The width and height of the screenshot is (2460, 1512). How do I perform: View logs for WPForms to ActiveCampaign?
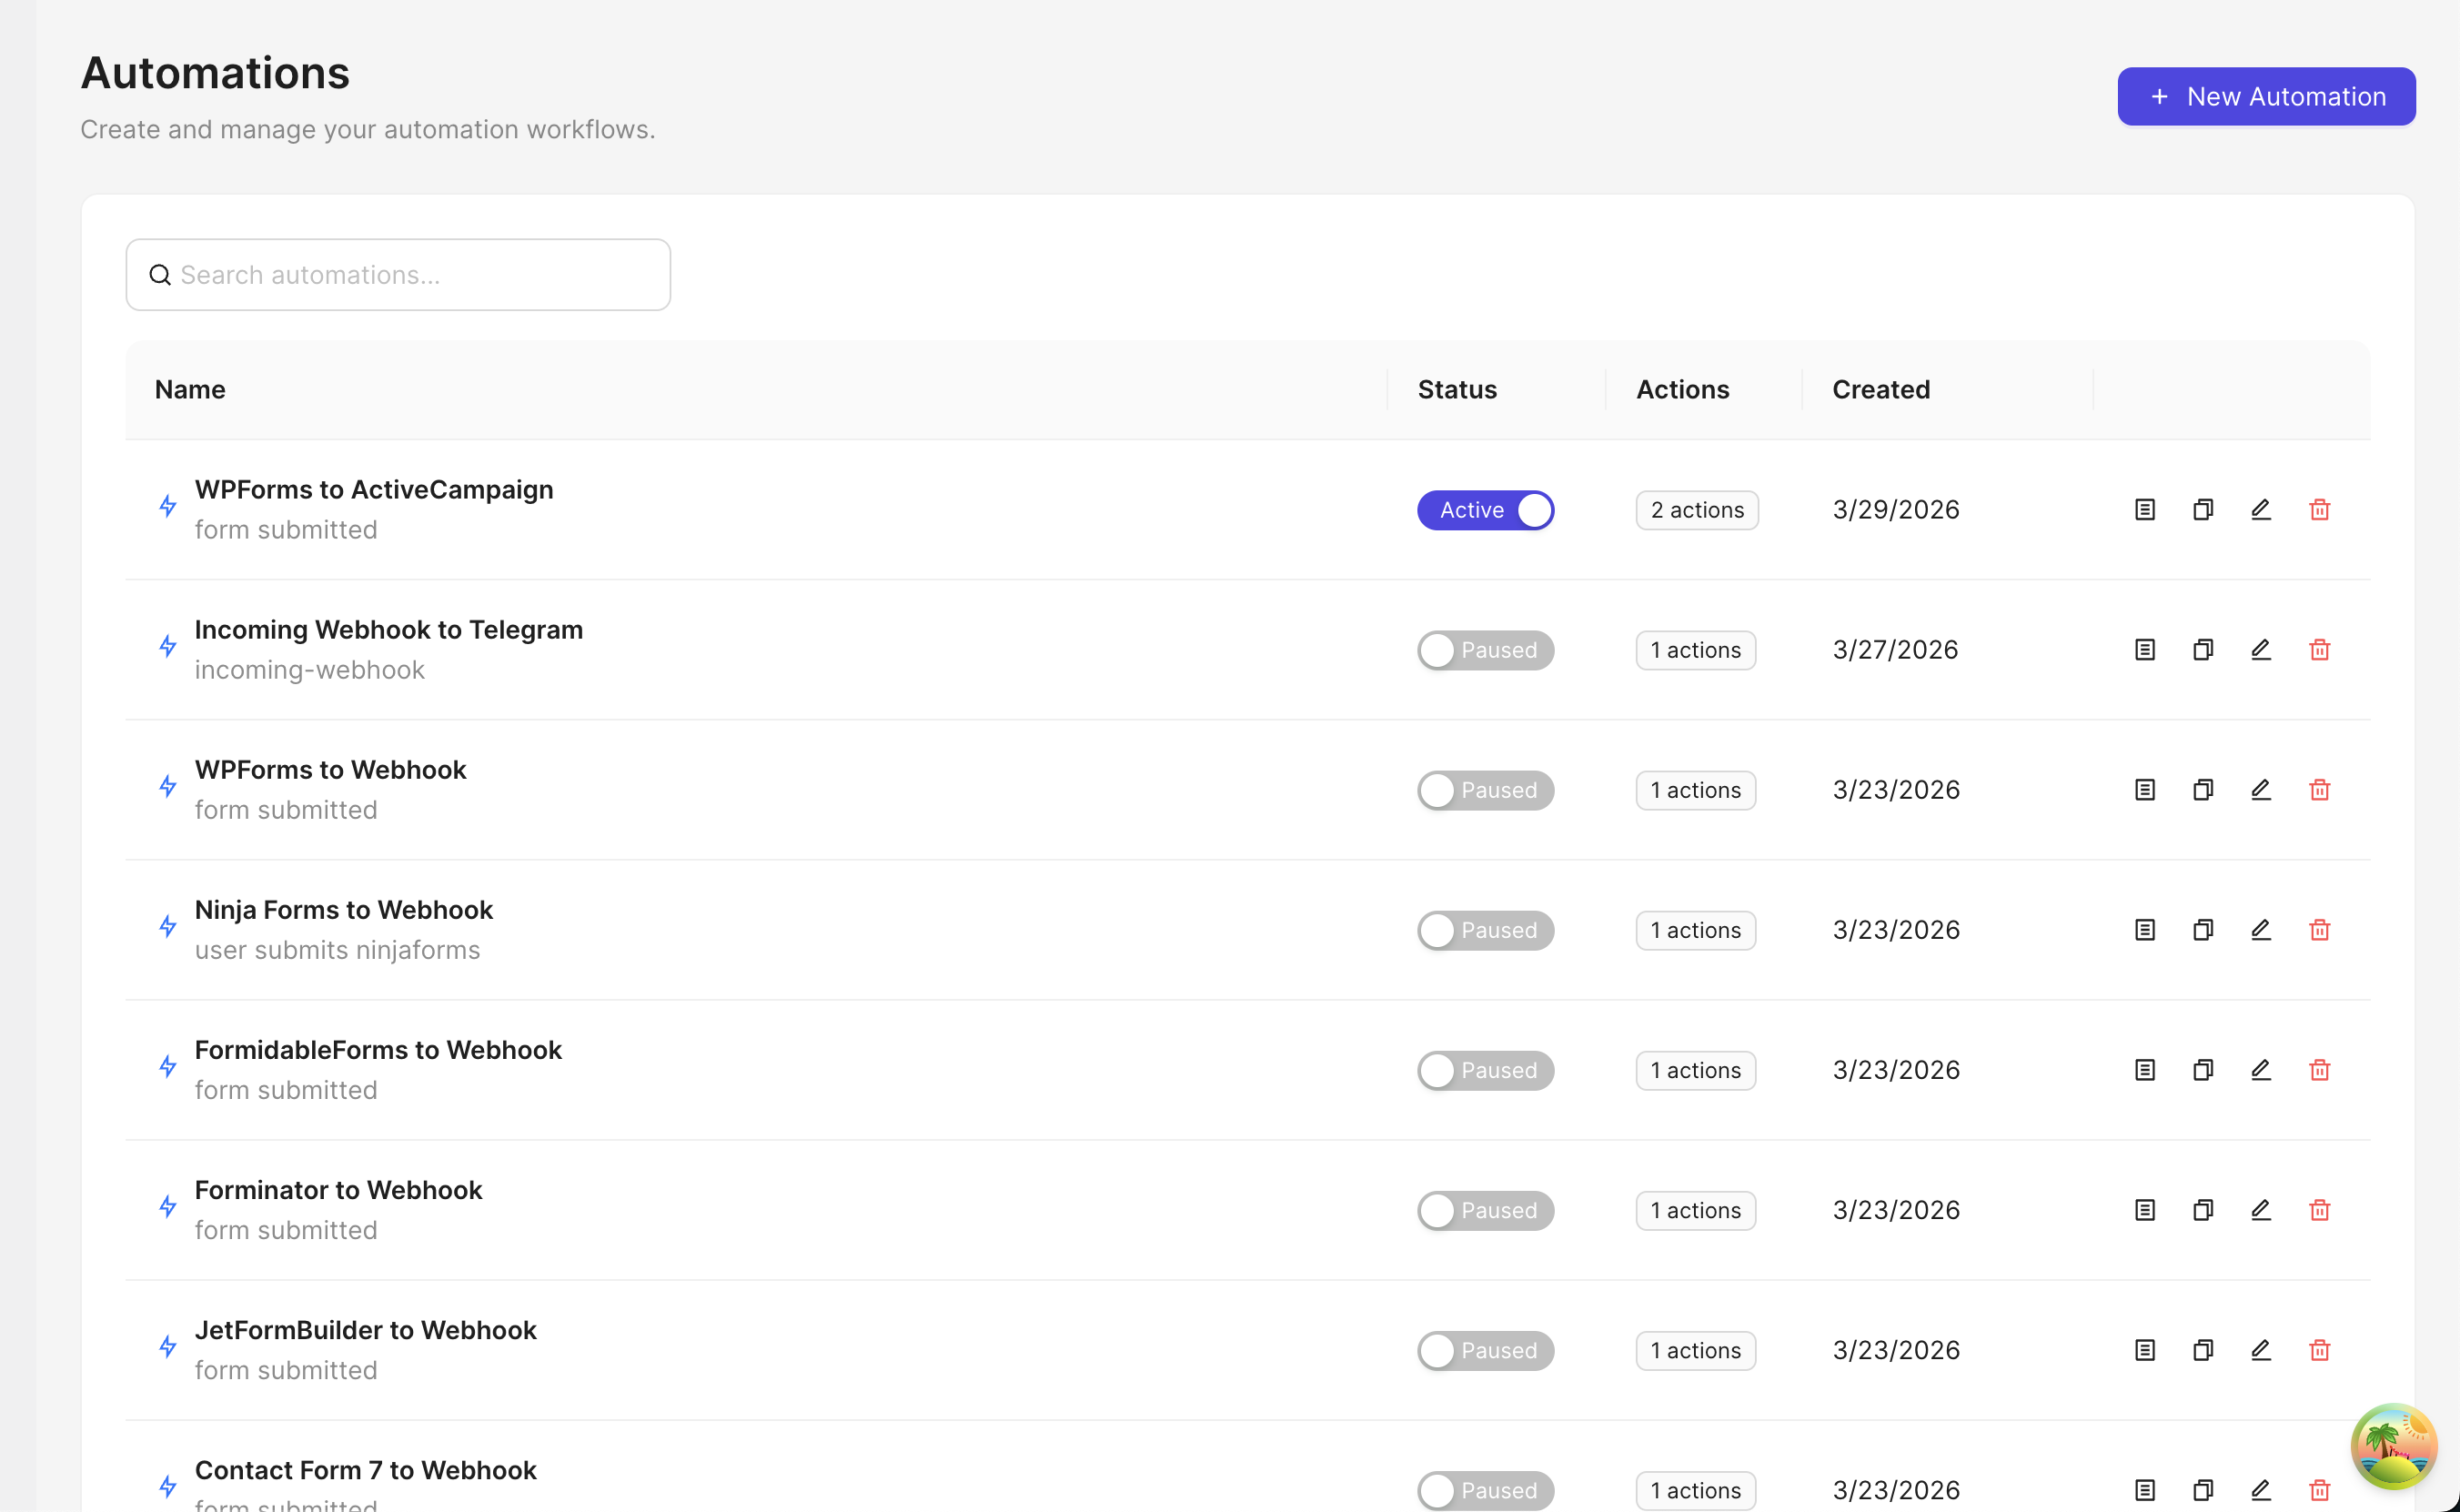(x=2144, y=510)
